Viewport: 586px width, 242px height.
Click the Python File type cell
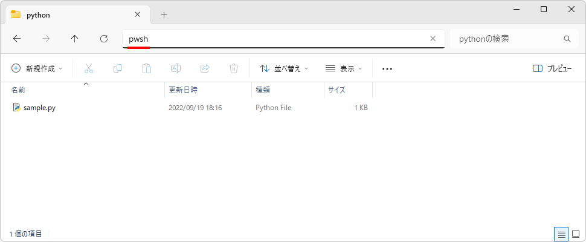pos(273,108)
